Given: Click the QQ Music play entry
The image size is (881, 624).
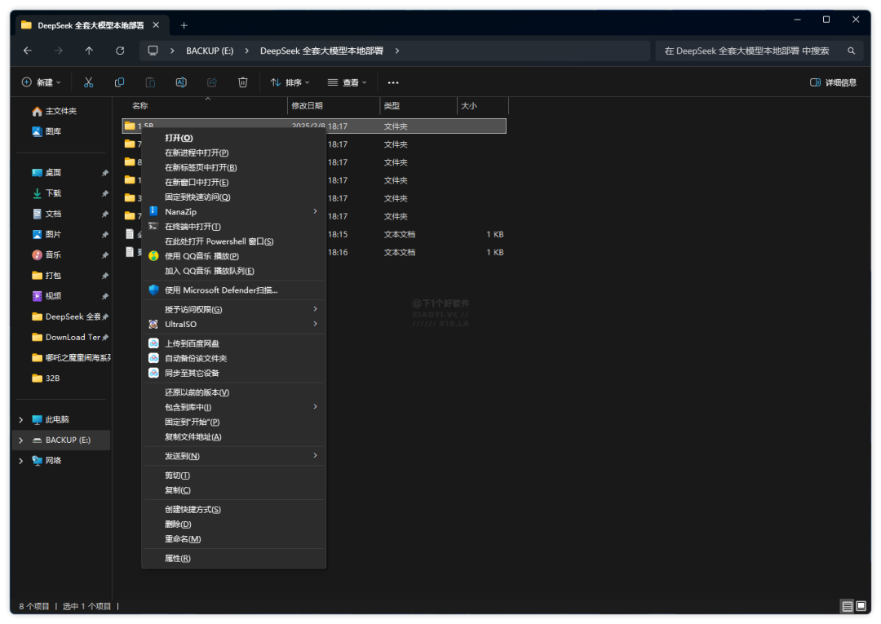Looking at the screenshot, I should point(201,256).
